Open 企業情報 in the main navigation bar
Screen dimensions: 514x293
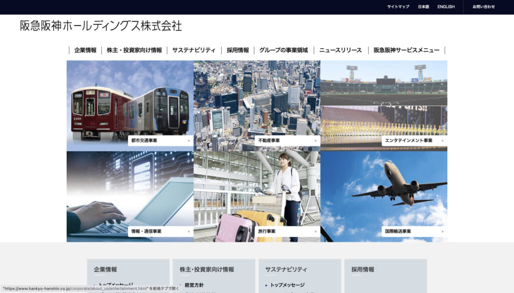(85, 50)
